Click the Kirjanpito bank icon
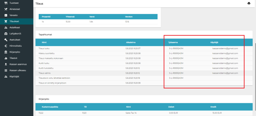This screenshot has width=256, height=116. [6, 52]
